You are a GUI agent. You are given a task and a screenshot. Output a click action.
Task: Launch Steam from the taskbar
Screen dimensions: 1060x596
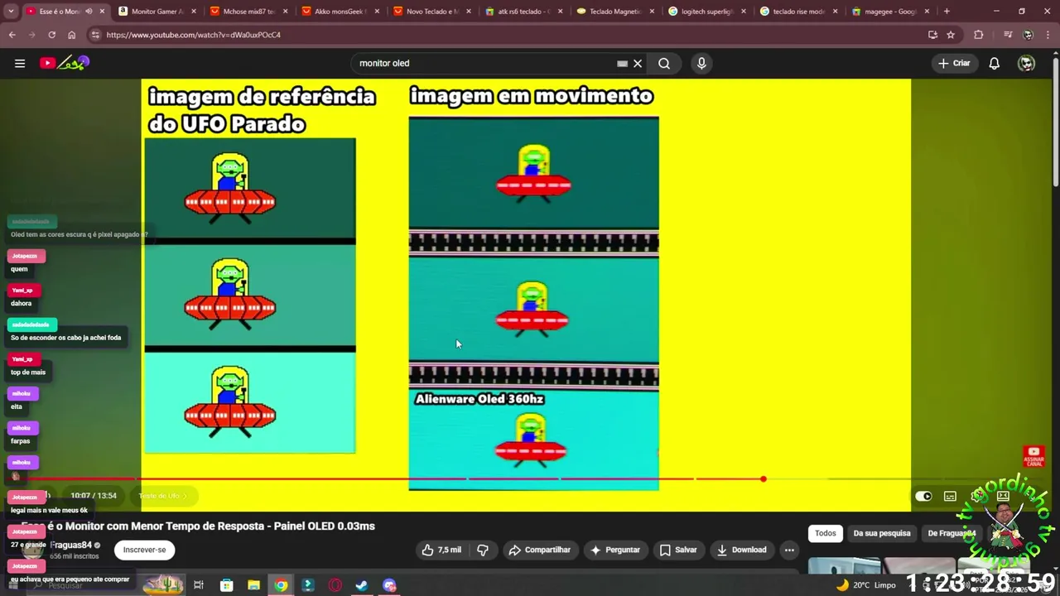[362, 585]
